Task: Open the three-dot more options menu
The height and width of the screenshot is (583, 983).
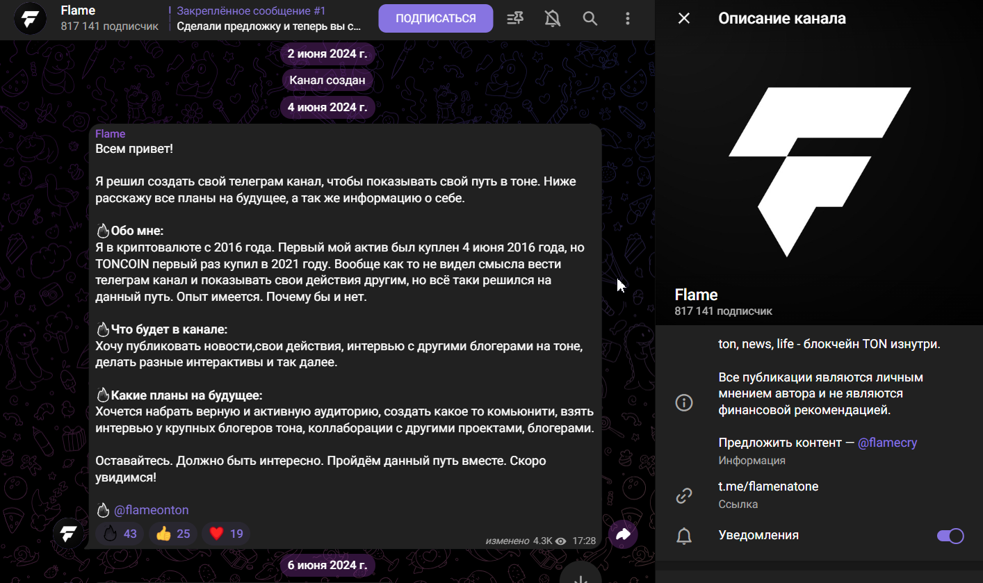Action: [x=628, y=19]
